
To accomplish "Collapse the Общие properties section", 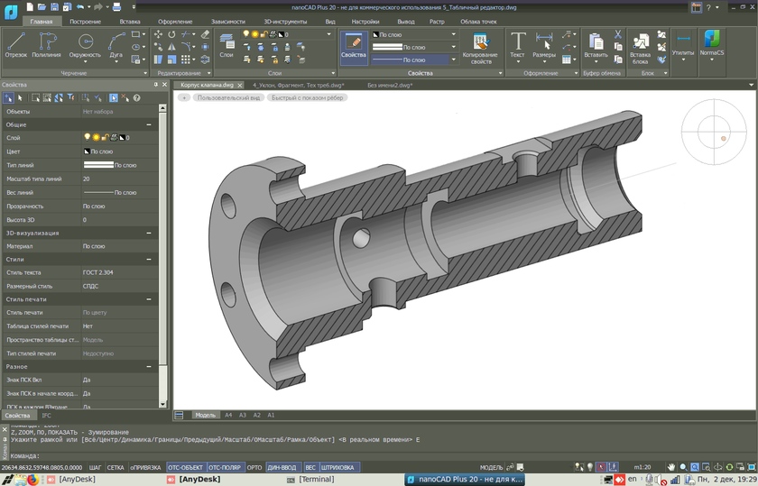I will pyautogui.click(x=149, y=124).
